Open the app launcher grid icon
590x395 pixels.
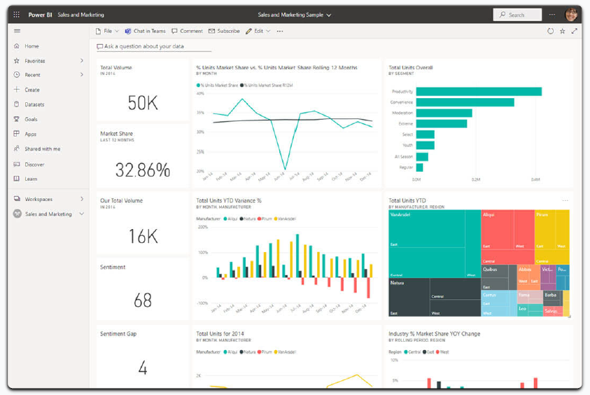pos(17,14)
